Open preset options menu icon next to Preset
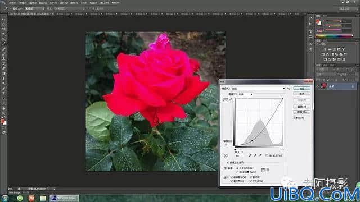Screen dimensions: 360x202 289,89
